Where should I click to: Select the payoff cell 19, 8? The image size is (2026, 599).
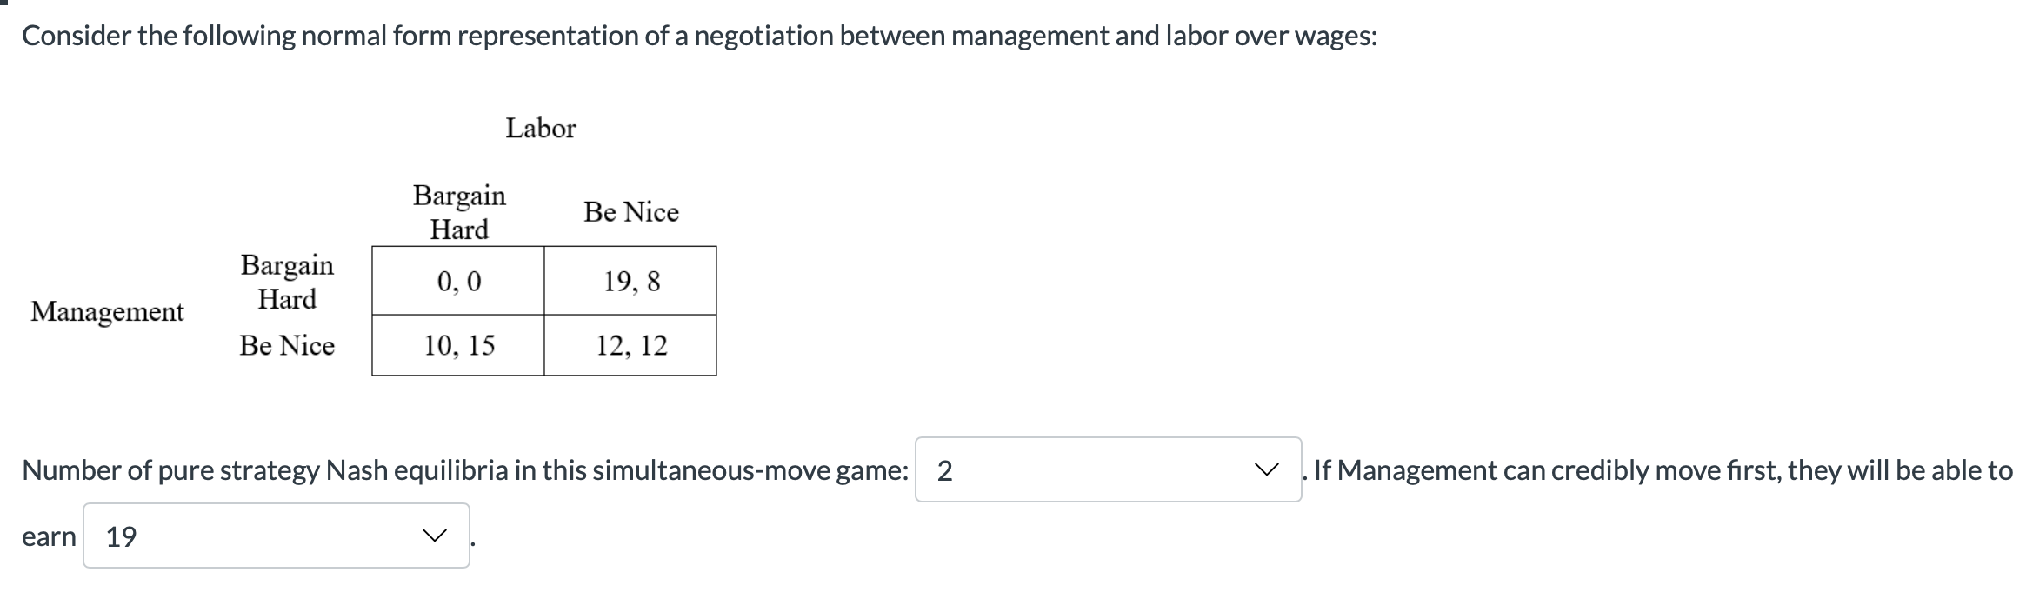(x=630, y=280)
